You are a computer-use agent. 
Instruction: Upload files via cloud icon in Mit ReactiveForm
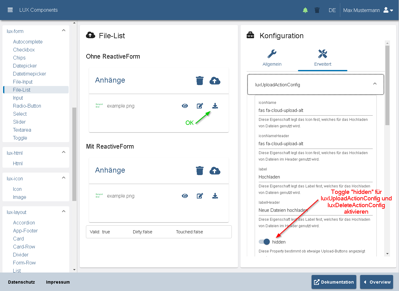tap(215, 170)
